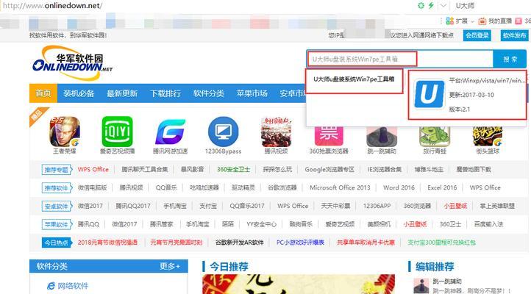Open the 支付宝300里程可兑换红包 link
This screenshot has width=531, height=294.
coord(441,243)
